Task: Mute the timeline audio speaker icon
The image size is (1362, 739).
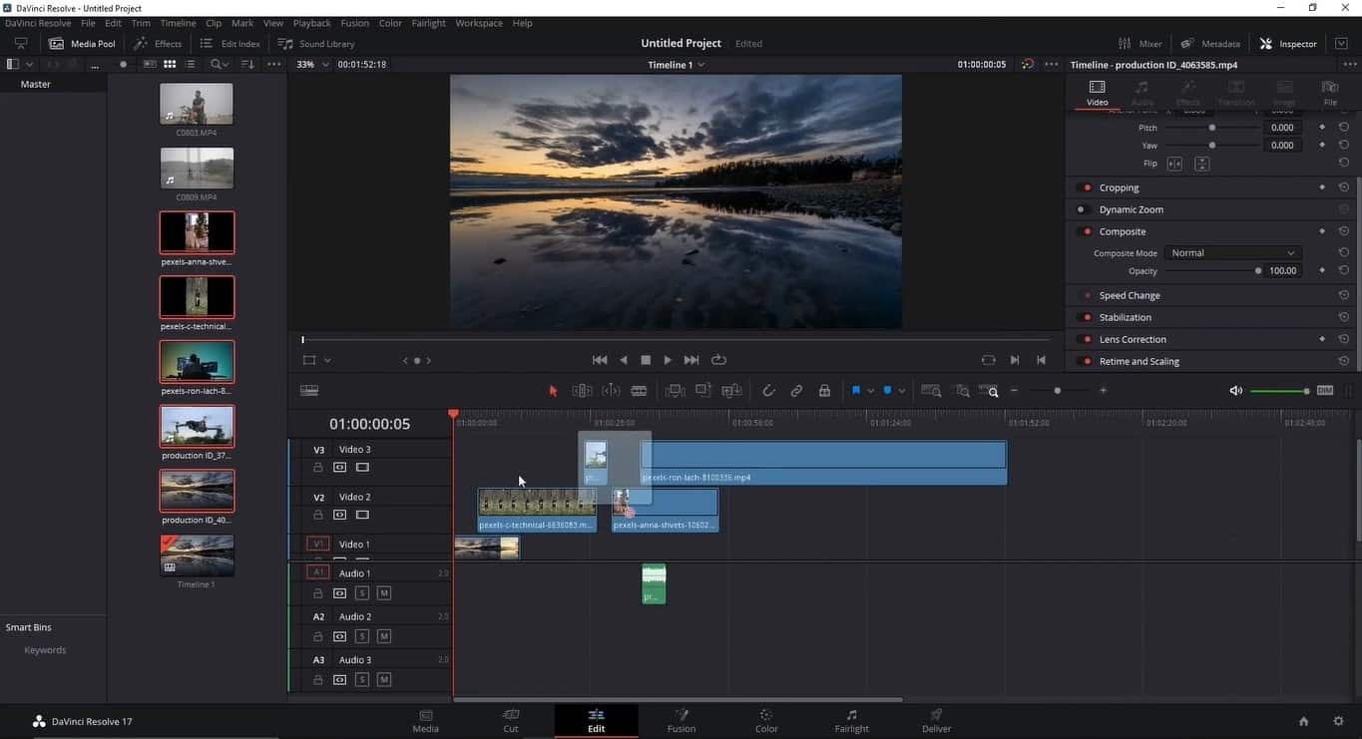Action: pyautogui.click(x=1236, y=391)
